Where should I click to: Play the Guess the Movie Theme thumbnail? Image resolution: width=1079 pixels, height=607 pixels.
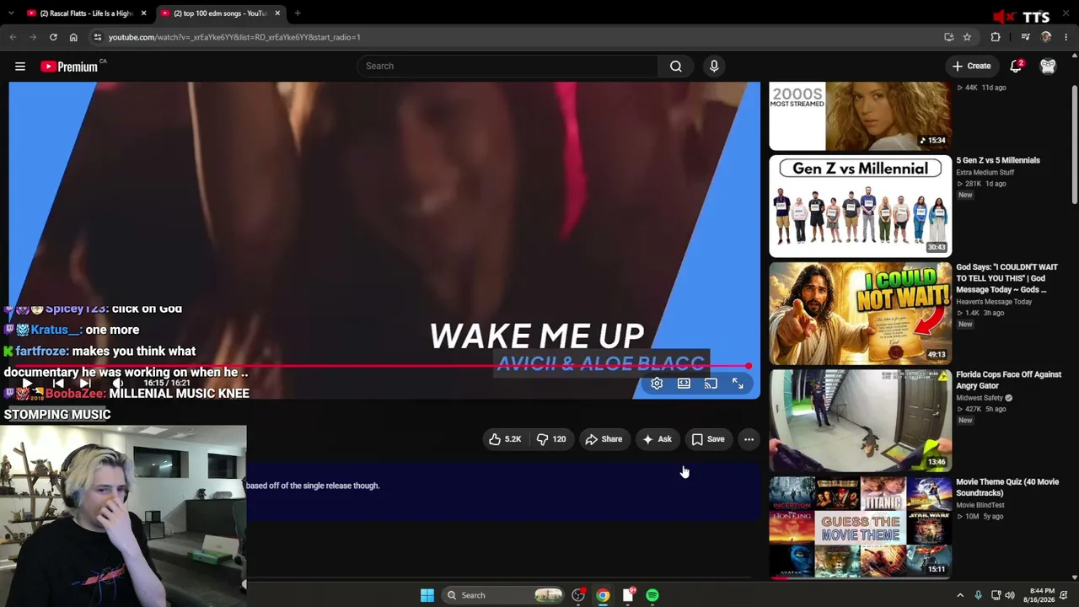(x=860, y=527)
